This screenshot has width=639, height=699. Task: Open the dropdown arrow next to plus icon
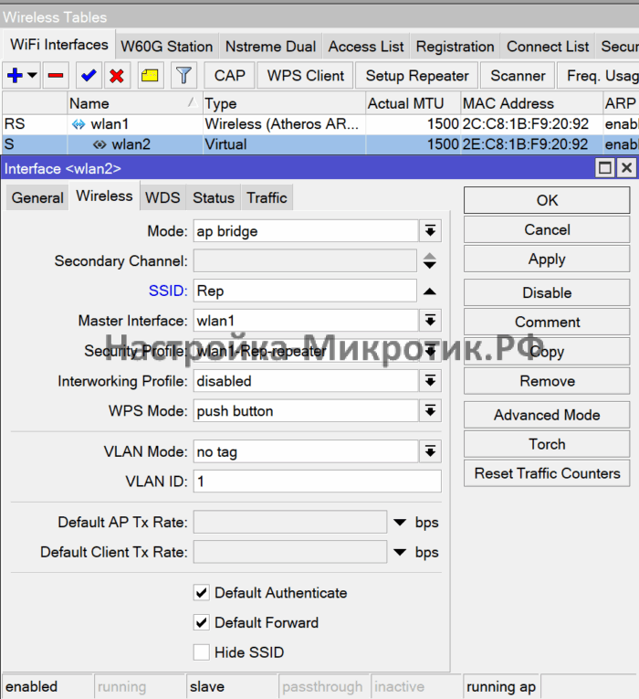[x=33, y=75]
